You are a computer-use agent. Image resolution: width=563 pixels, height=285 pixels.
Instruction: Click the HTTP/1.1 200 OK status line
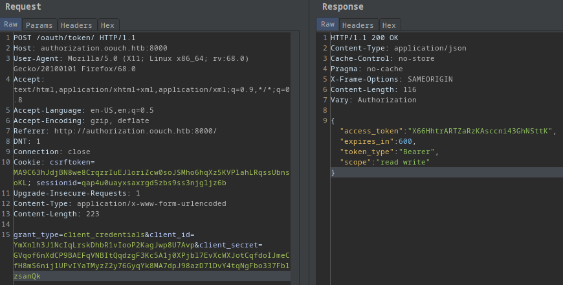point(363,38)
